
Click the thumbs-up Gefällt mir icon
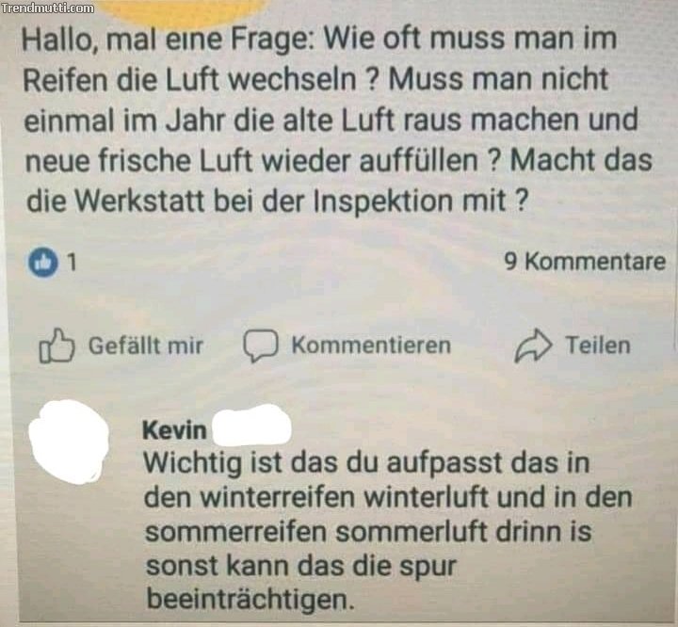(x=56, y=346)
